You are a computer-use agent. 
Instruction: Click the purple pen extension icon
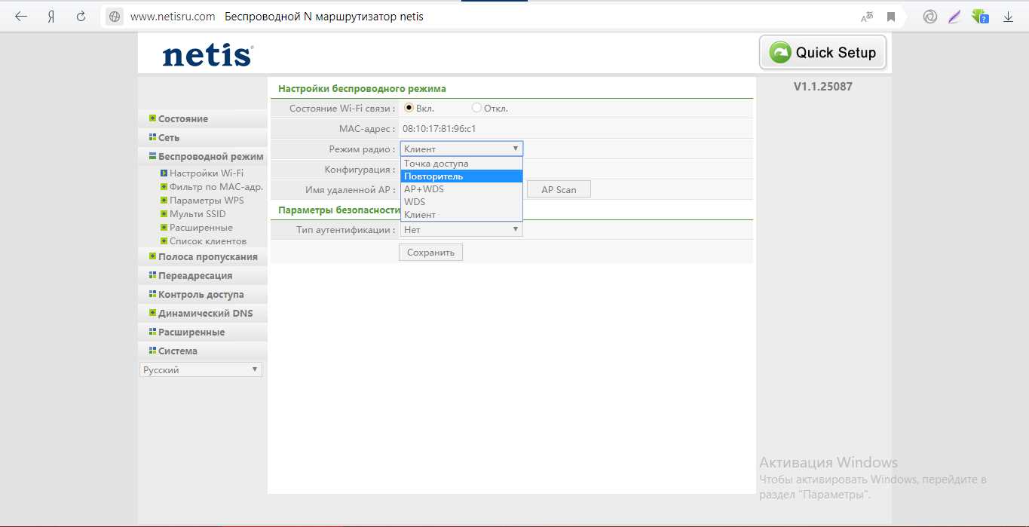(x=954, y=16)
